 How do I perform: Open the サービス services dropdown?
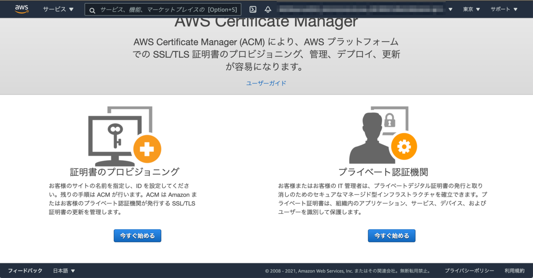(58, 9)
